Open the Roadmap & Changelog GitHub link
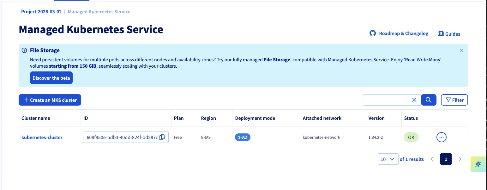The width and height of the screenshot is (487, 190). pos(399,34)
